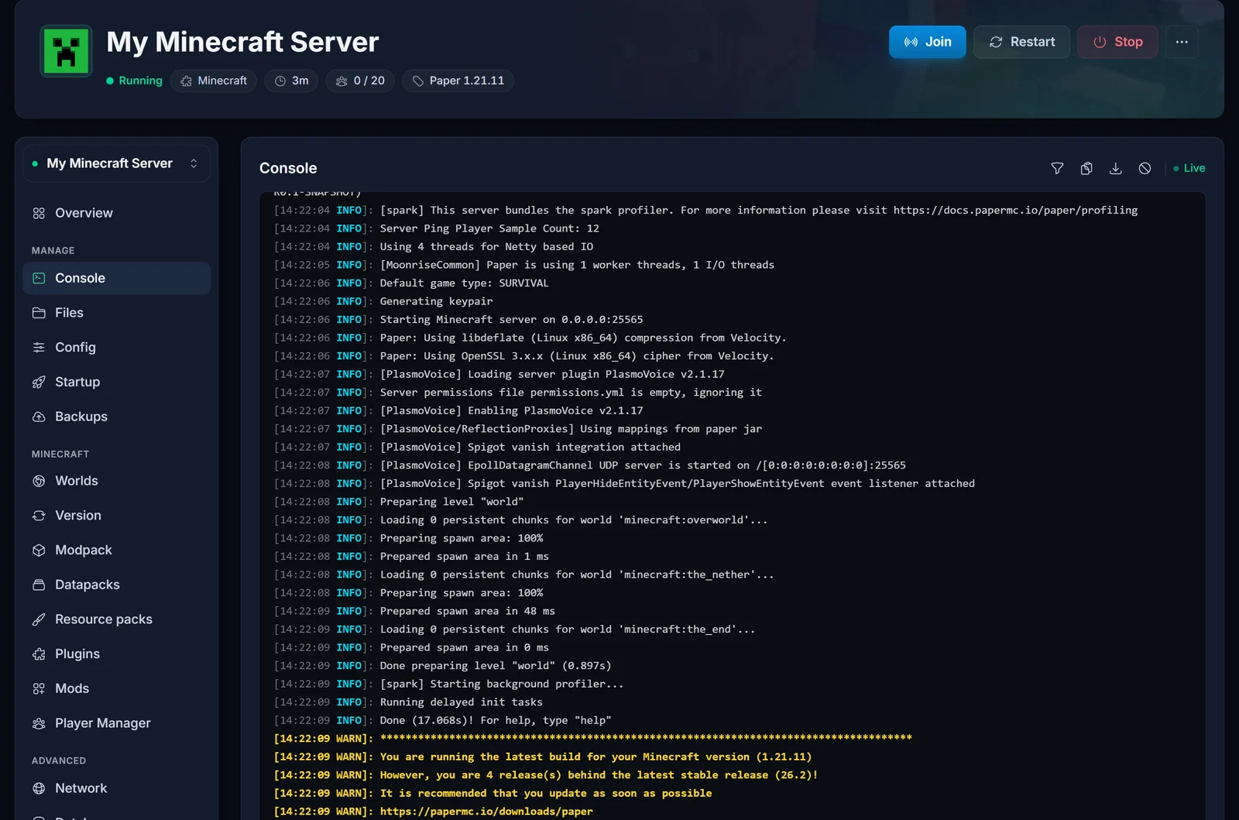Click the 0 / 20 players badge
This screenshot has height=820, width=1239.
click(360, 81)
